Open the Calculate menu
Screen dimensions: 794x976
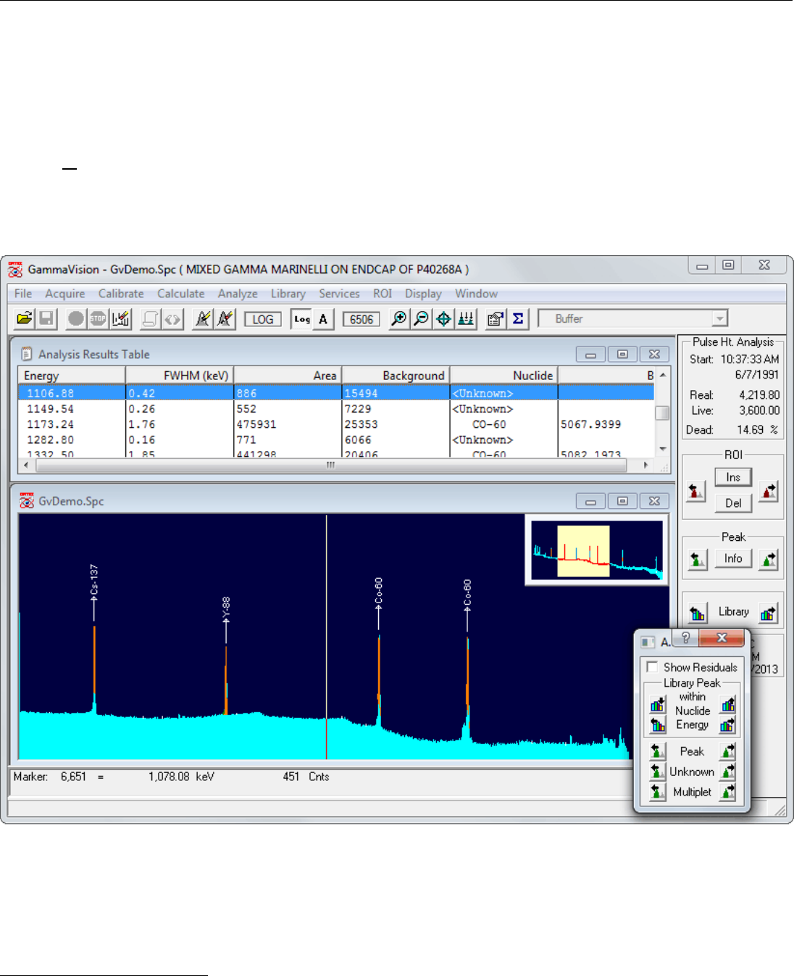(181, 294)
